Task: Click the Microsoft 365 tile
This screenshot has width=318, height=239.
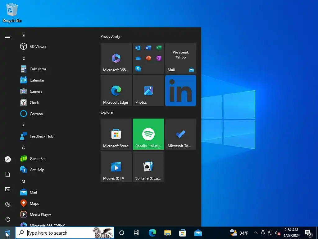Action: [116, 58]
